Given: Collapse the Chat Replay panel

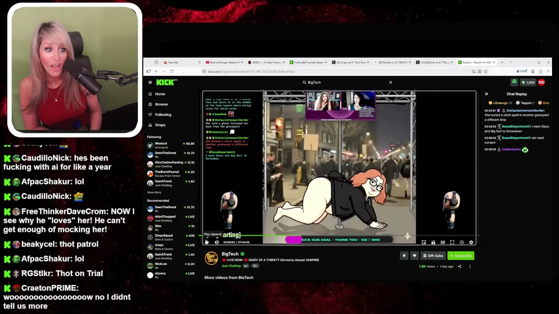Looking at the screenshot, I should (487, 94).
